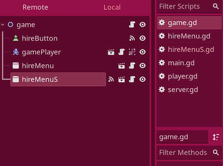The height and width of the screenshot is (166, 223).
Task: Open the hireMenuS script icon
Action: point(132,79)
